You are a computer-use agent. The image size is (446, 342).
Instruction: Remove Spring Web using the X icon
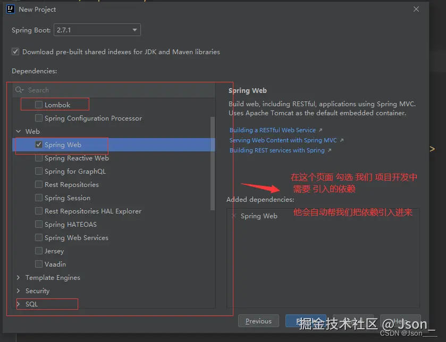tap(233, 216)
